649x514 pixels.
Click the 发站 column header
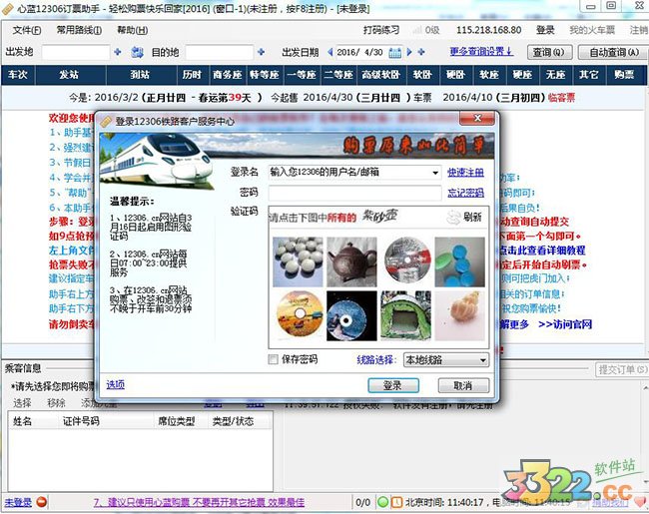[69, 75]
